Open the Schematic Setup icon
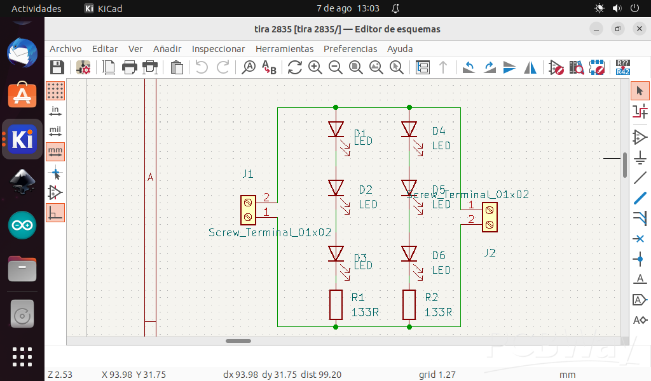Image resolution: width=651 pixels, height=381 pixels. pyautogui.click(x=83, y=67)
